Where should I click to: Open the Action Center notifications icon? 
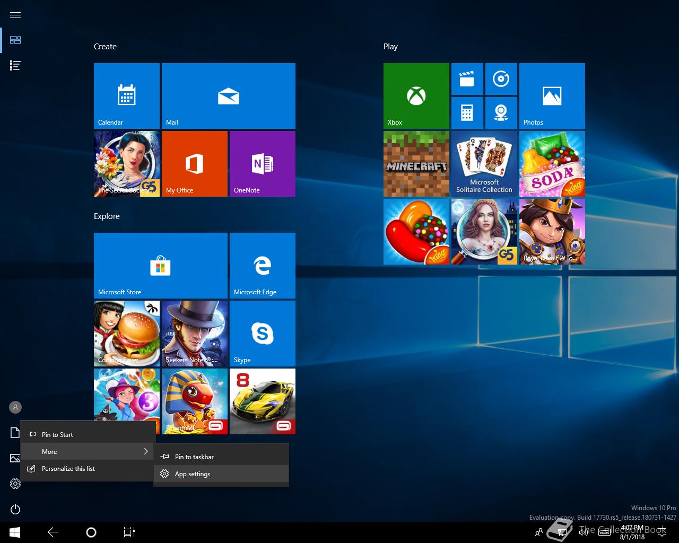click(662, 532)
